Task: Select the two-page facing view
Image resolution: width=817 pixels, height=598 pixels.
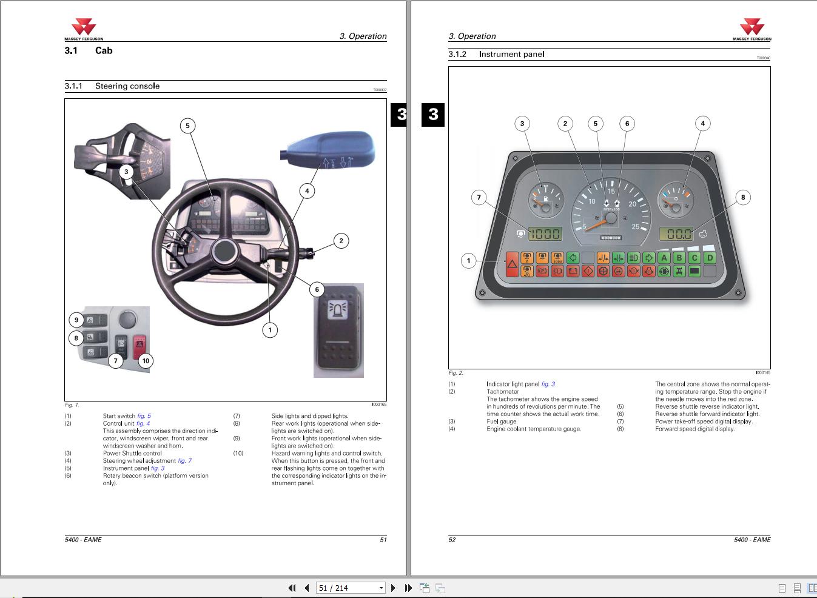Action: point(812,588)
